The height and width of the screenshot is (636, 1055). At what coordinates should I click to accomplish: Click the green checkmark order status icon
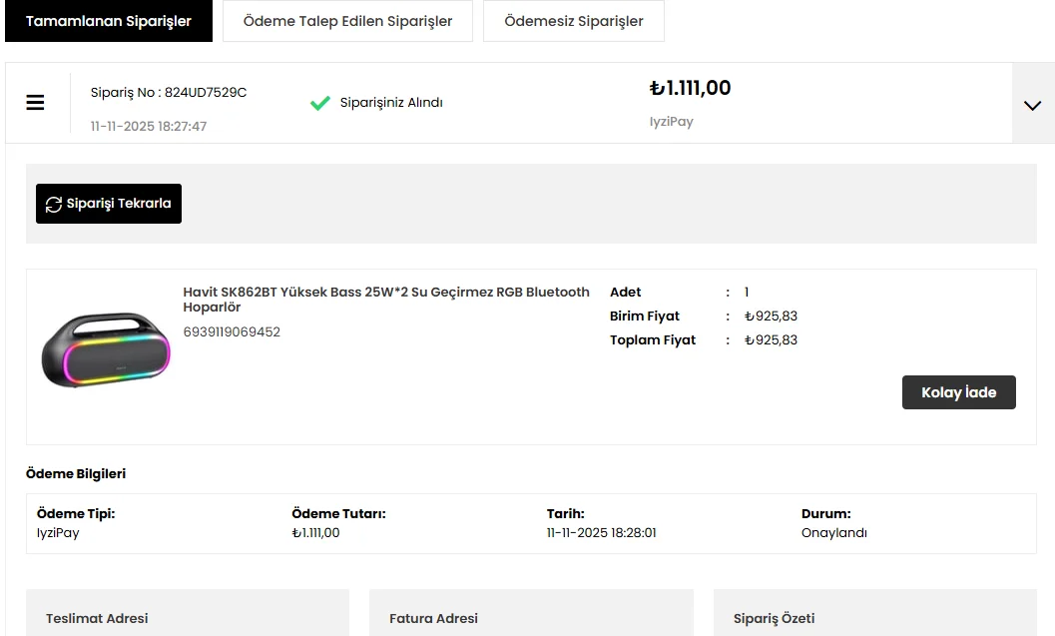pyautogui.click(x=319, y=103)
